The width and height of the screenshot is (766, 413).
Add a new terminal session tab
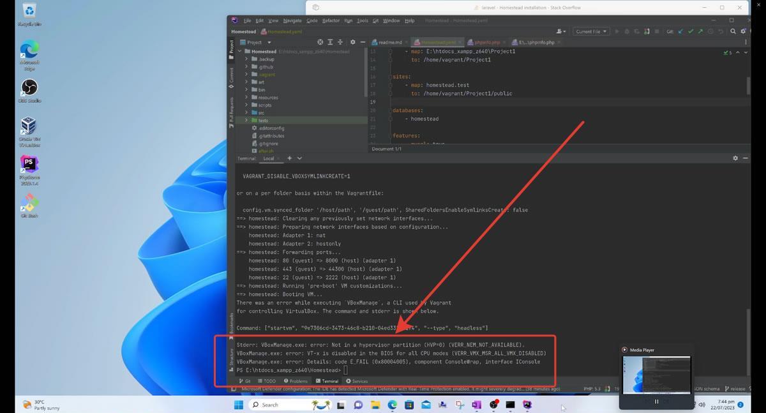pyautogui.click(x=289, y=158)
